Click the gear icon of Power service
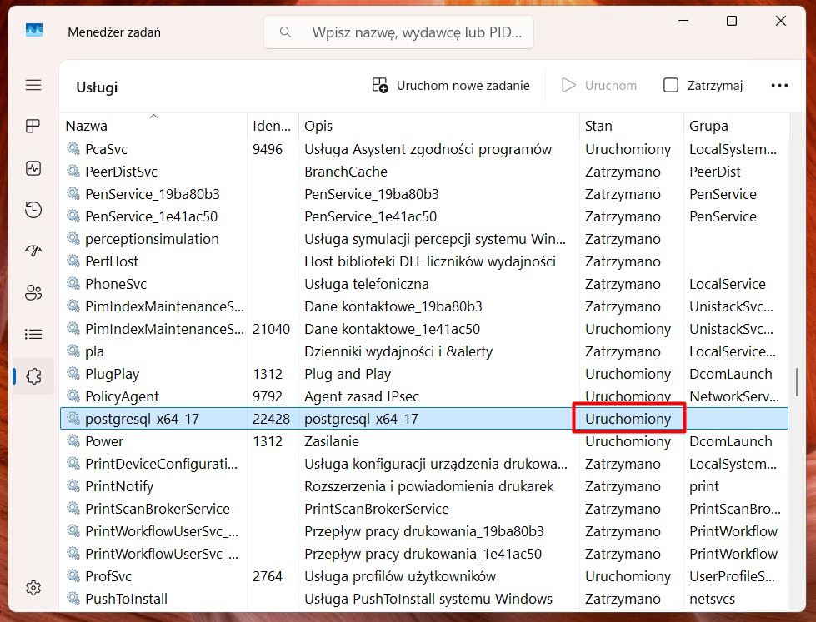The image size is (816, 622). click(x=73, y=441)
